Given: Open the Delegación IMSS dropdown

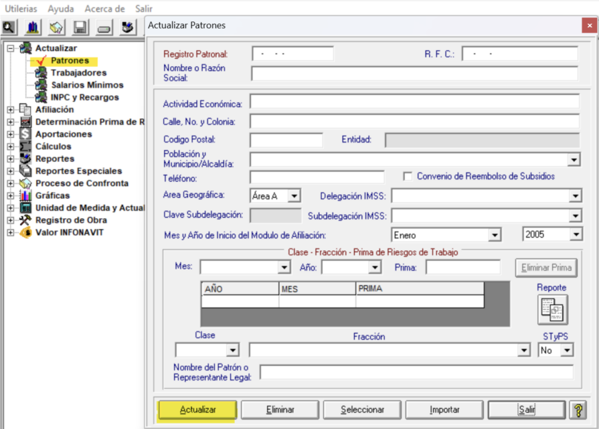Looking at the screenshot, I should pyautogui.click(x=576, y=196).
